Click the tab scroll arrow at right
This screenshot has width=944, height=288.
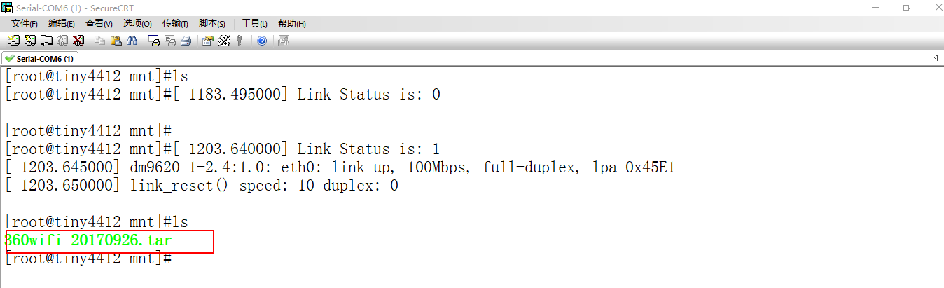coord(936,58)
